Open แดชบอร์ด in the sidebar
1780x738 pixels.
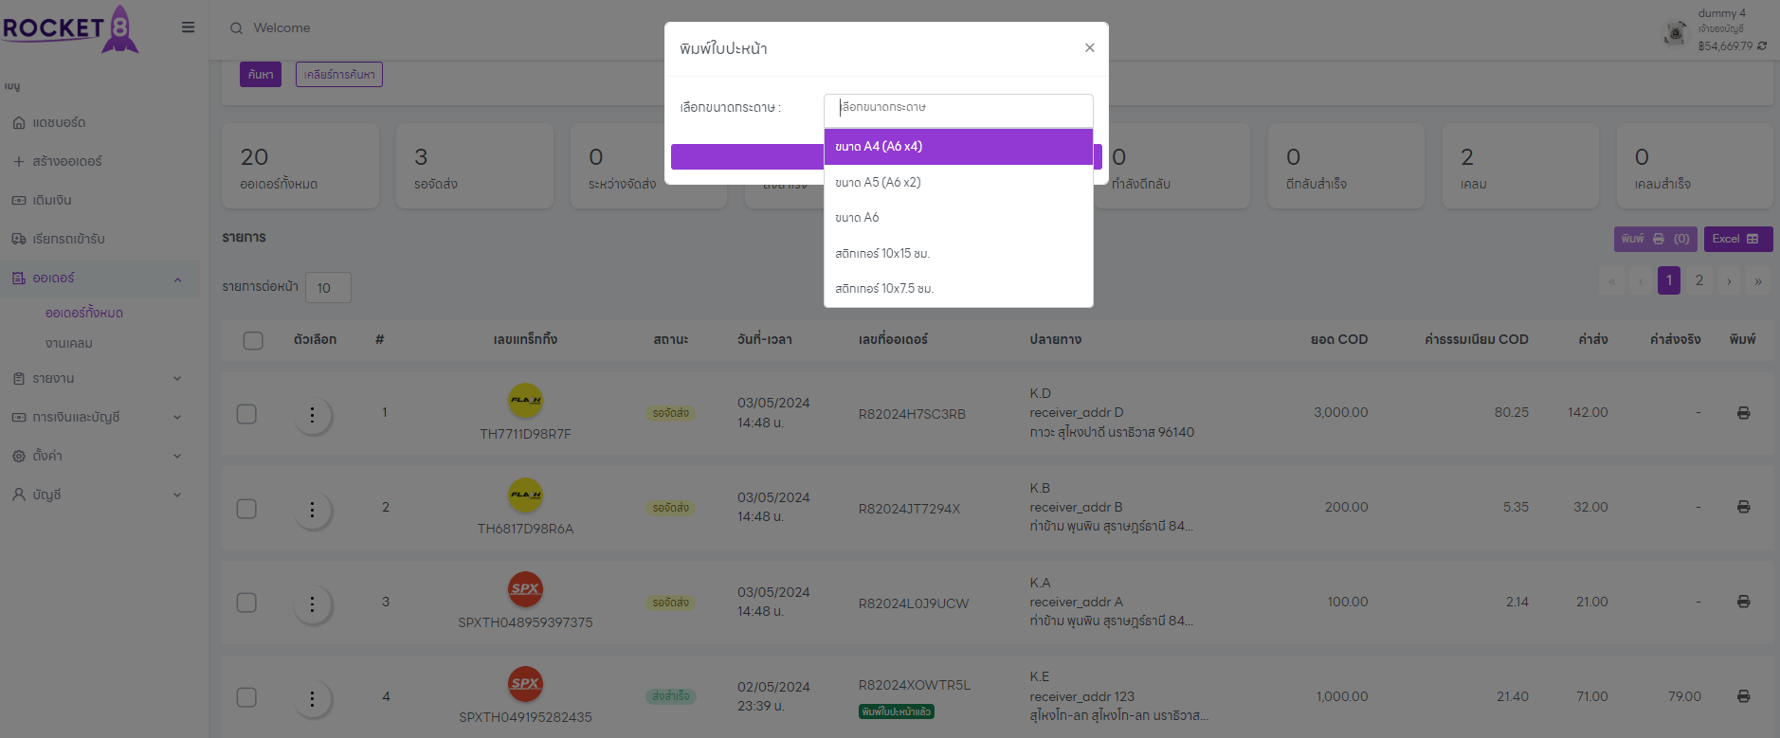[x=100, y=122]
